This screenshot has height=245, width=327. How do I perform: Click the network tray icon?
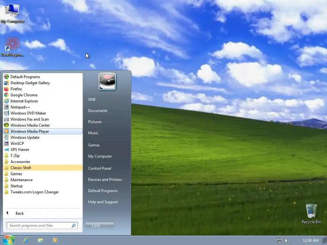(279, 241)
